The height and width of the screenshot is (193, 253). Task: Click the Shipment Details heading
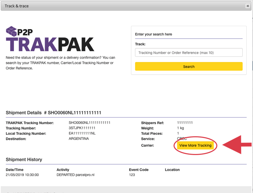(x=53, y=113)
